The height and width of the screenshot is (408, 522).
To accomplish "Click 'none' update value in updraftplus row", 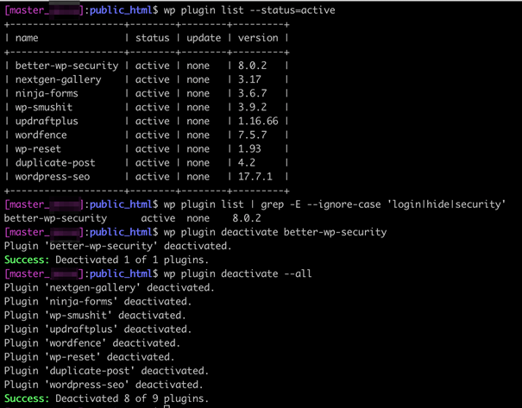I will pyautogui.click(x=198, y=121).
